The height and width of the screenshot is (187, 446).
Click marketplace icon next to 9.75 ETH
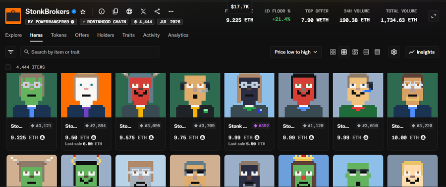[x=203, y=138]
